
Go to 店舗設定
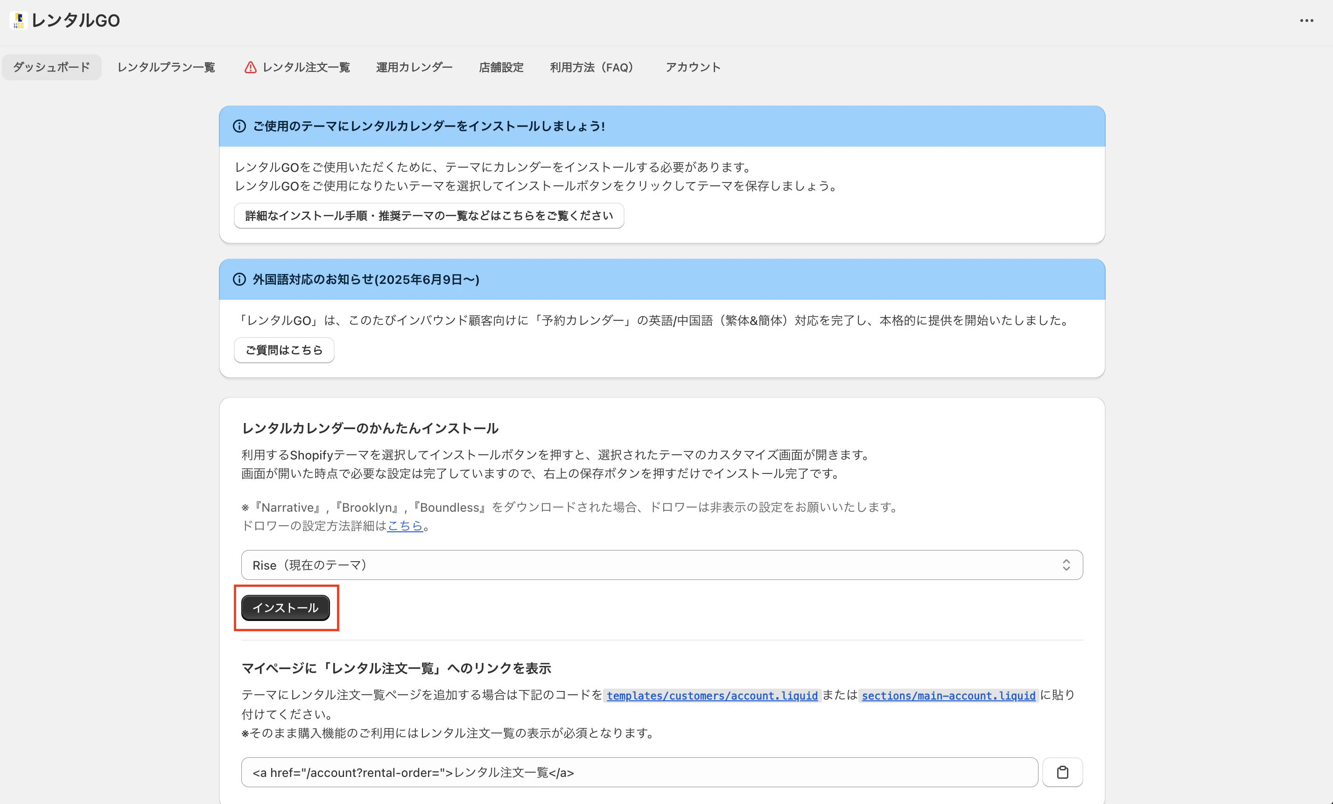500,67
